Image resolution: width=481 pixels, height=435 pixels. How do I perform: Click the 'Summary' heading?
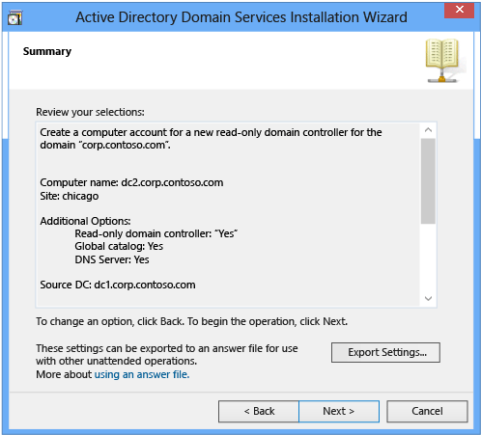[x=47, y=51]
